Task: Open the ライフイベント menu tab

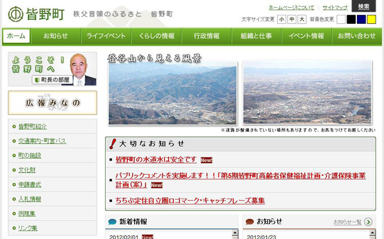Action: 106,36
